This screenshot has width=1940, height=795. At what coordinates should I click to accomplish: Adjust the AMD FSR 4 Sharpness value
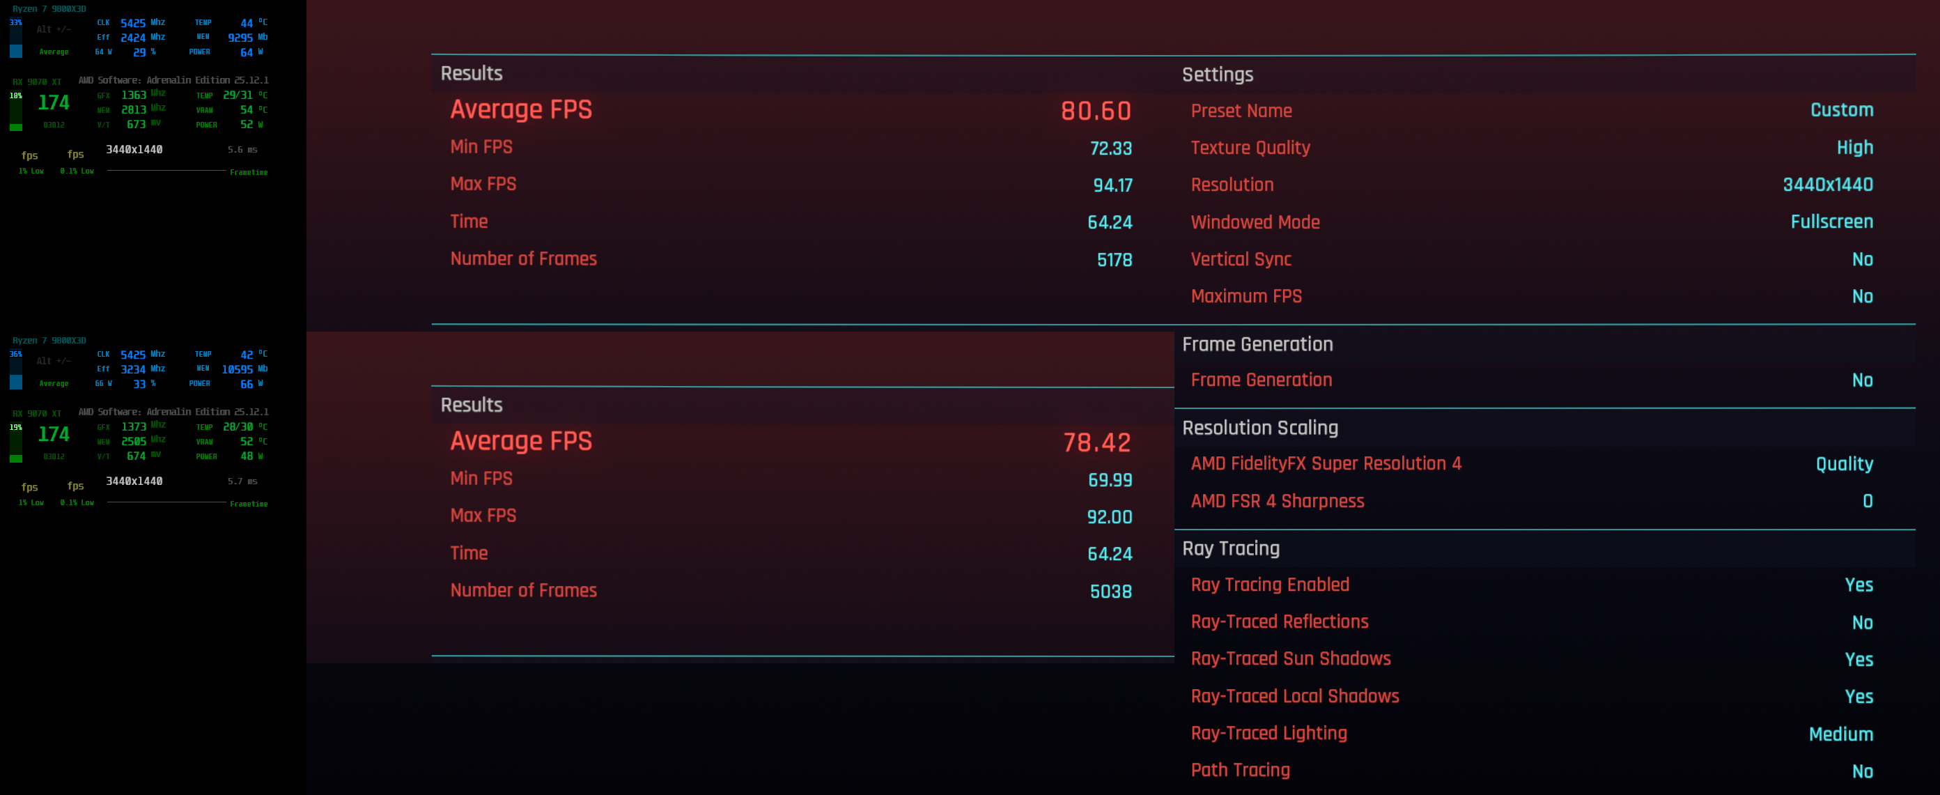pyautogui.click(x=1867, y=501)
